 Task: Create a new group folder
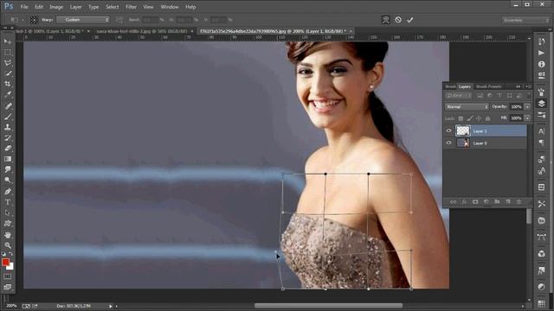point(497,201)
